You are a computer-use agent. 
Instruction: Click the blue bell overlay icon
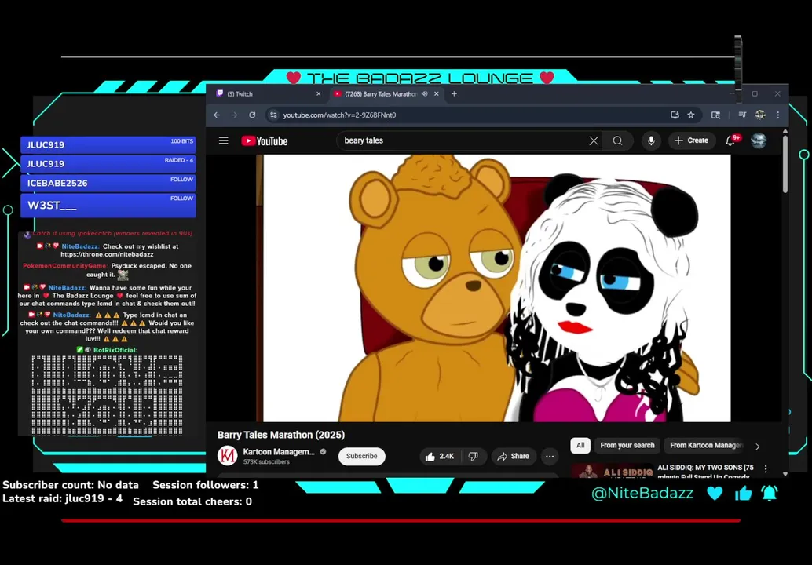(770, 493)
